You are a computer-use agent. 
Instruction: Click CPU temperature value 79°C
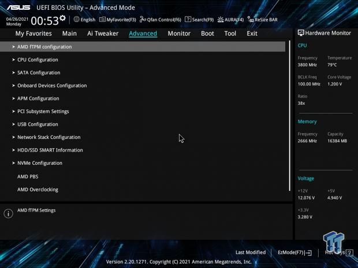[332, 65]
